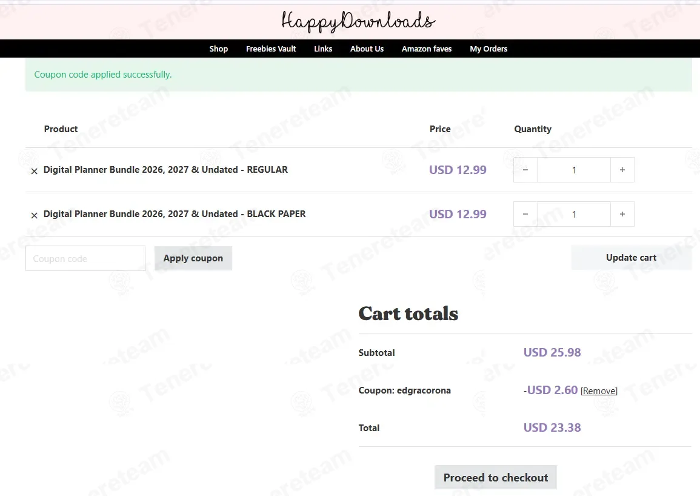Click the 'Coupon: edgracorona' label

[404, 390]
